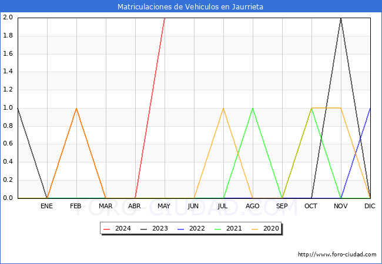
Task: Click the JUL month axis label
Action: pyautogui.click(x=223, y=206)
